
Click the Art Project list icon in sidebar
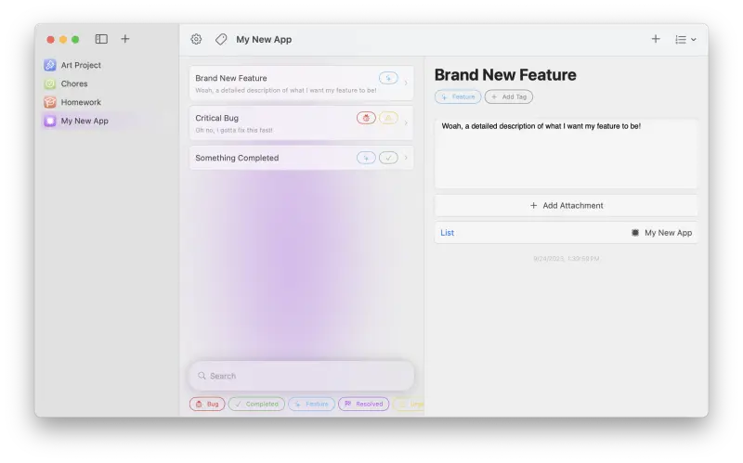point(50,65)
